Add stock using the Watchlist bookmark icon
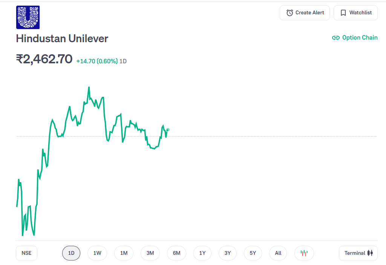The height and width of the screenshot is (265, 386). tap(343, 13)
